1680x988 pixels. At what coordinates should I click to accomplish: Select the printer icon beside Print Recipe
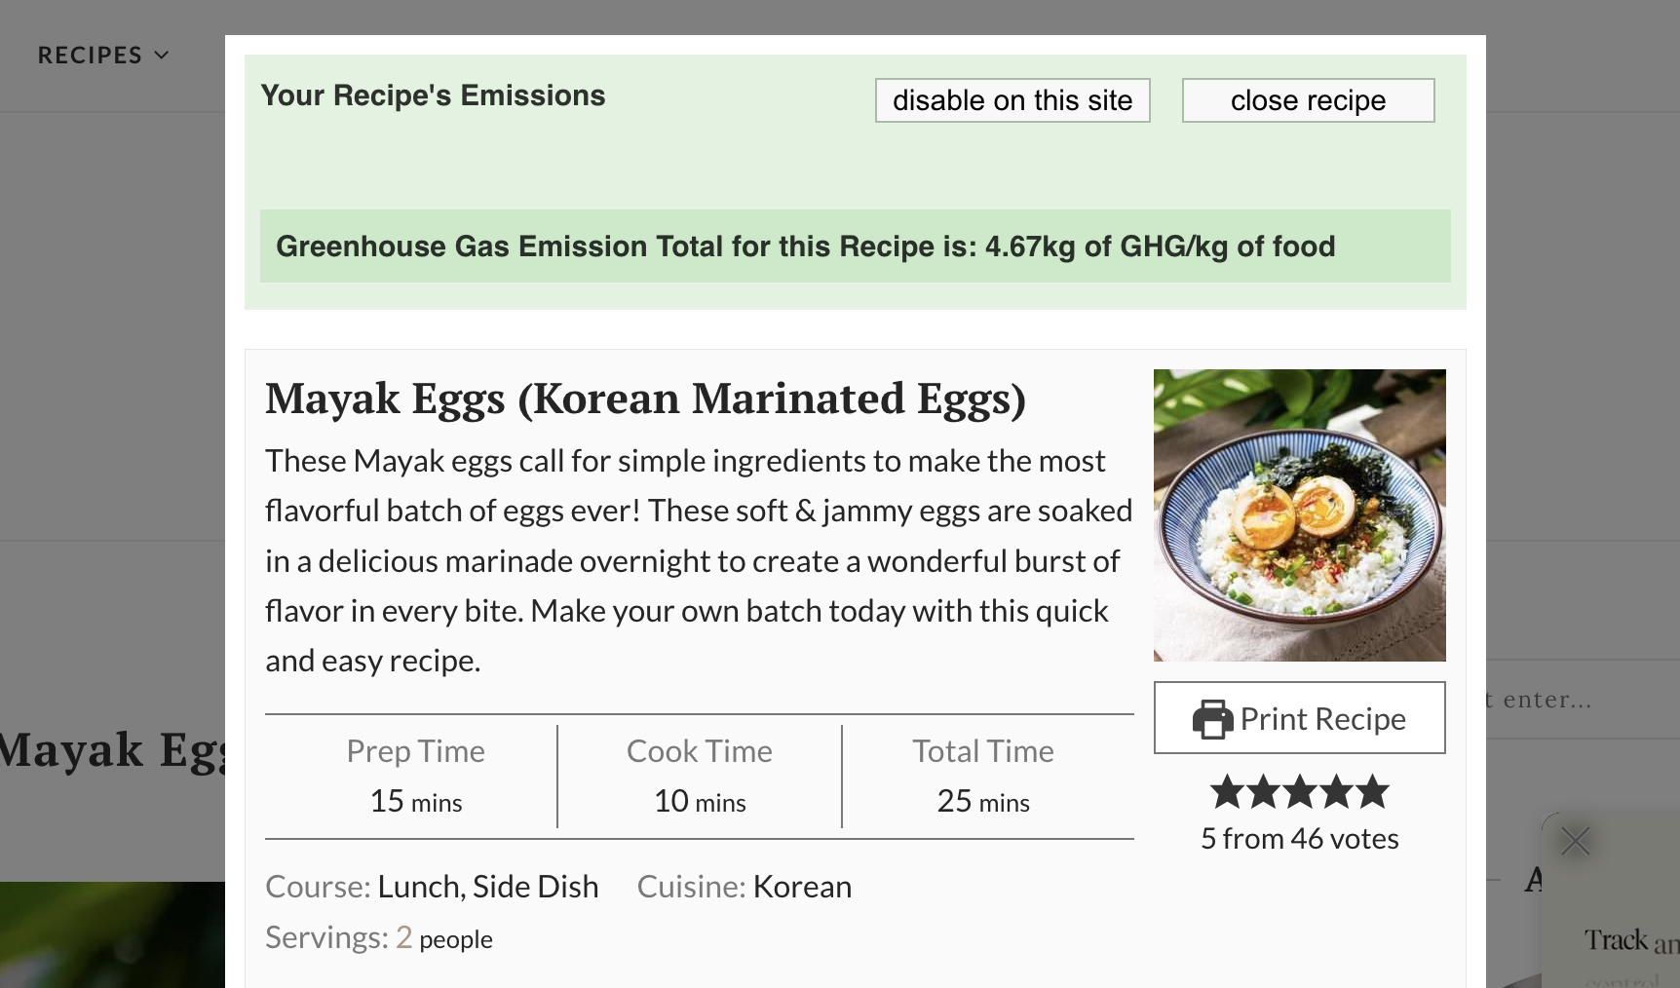(1211, 718)
